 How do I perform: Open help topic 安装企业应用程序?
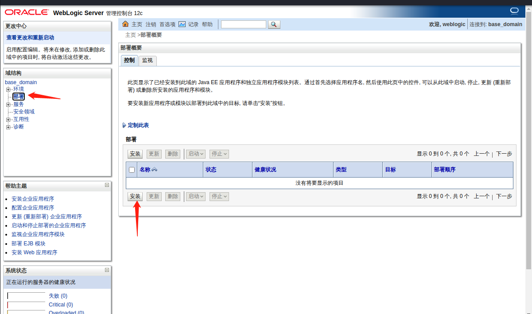[33, 199]
